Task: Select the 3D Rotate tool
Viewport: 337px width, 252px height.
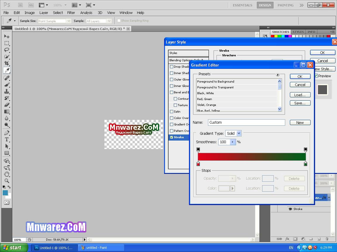Action: (7, 161)
